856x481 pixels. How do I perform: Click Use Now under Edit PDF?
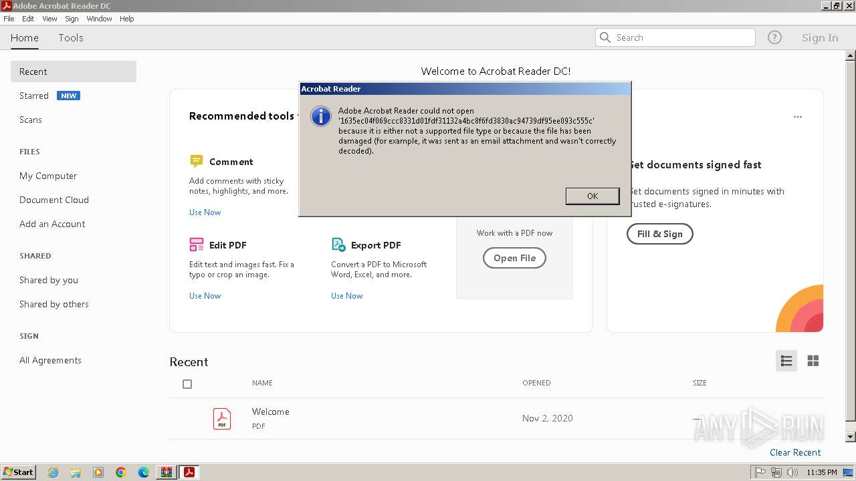205,296
